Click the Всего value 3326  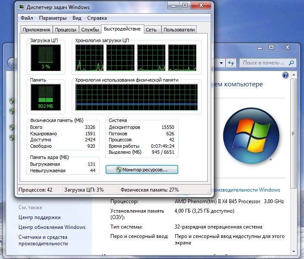pos(90,127)
